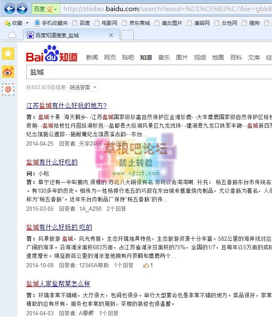The height and width of the screenshot is (317, 272).
Task: Close the 百度知道搜索_盐城 tab
Action: 111,35
